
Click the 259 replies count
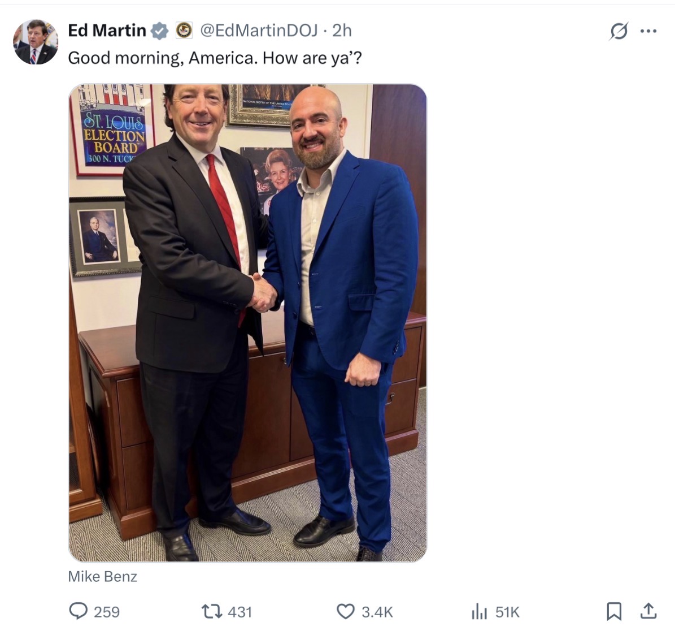107,612
